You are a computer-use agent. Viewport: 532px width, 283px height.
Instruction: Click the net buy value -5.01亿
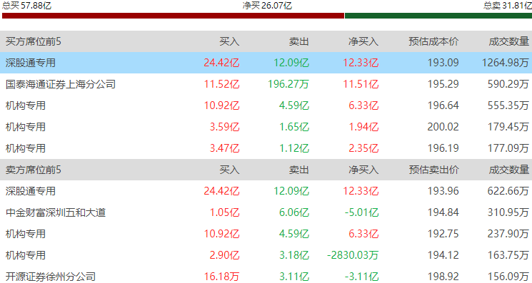(361, 212)
